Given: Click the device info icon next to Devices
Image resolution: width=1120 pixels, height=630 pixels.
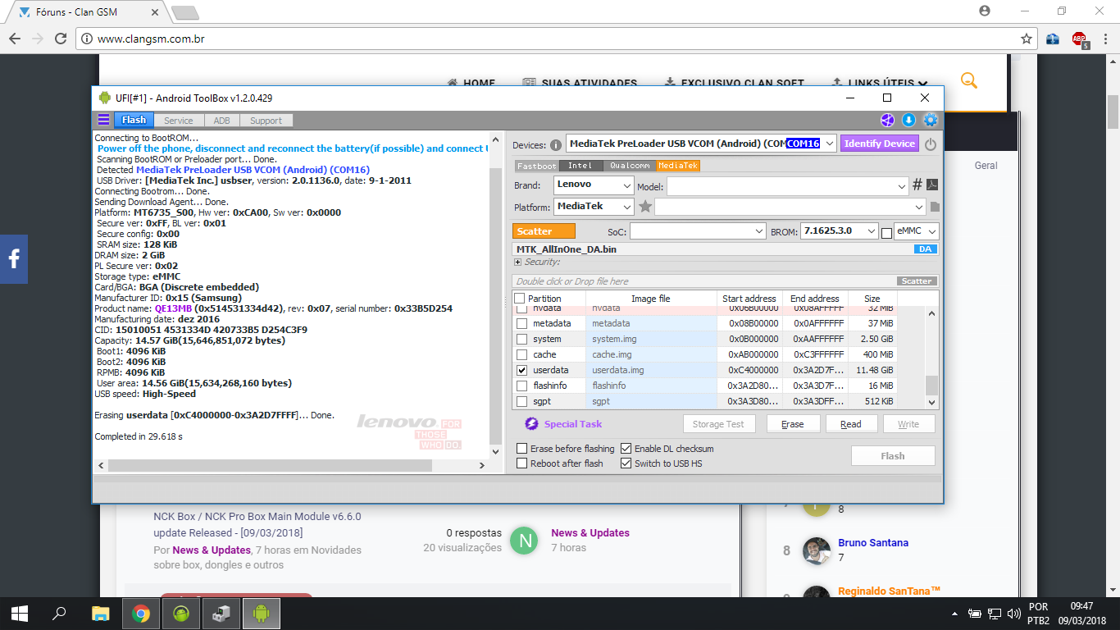Looking at the screenshot, I should coord(556,144).
